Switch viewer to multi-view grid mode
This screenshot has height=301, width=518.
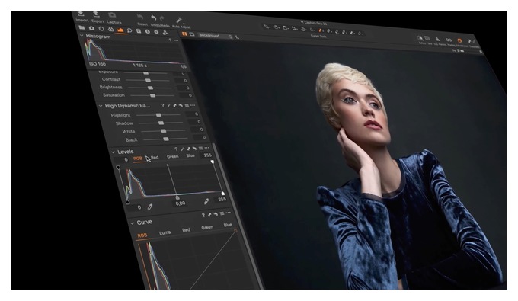pos(184,34)
